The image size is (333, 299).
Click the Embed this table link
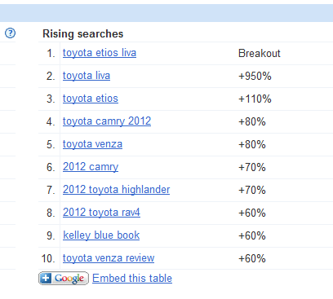(x=132, y=279)
